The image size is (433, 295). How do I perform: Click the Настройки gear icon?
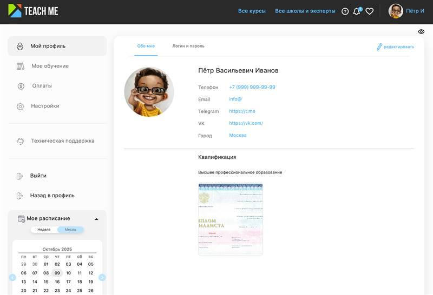coord(21,106)
